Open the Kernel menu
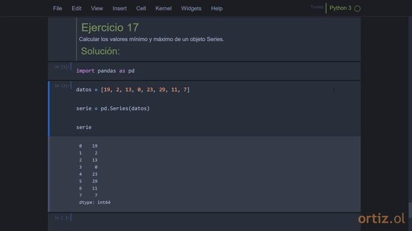The image size is (412, 231). point(163,8)
